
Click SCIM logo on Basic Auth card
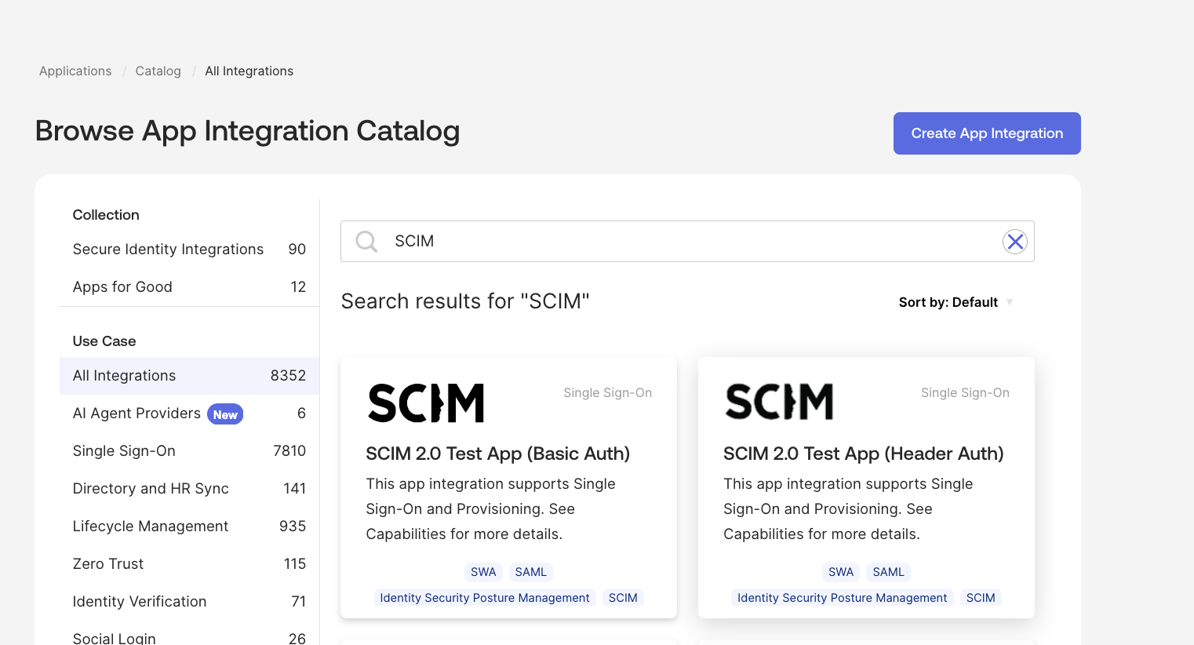point(426,403)
